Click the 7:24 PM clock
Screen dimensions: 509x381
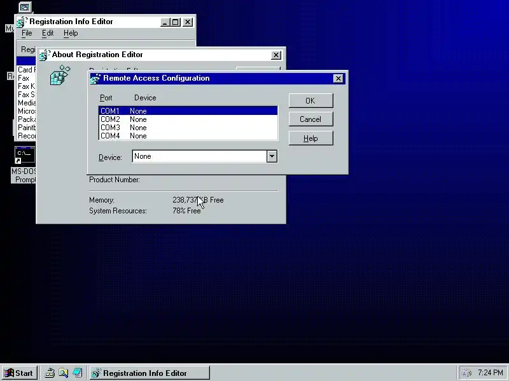click(490, 373)
